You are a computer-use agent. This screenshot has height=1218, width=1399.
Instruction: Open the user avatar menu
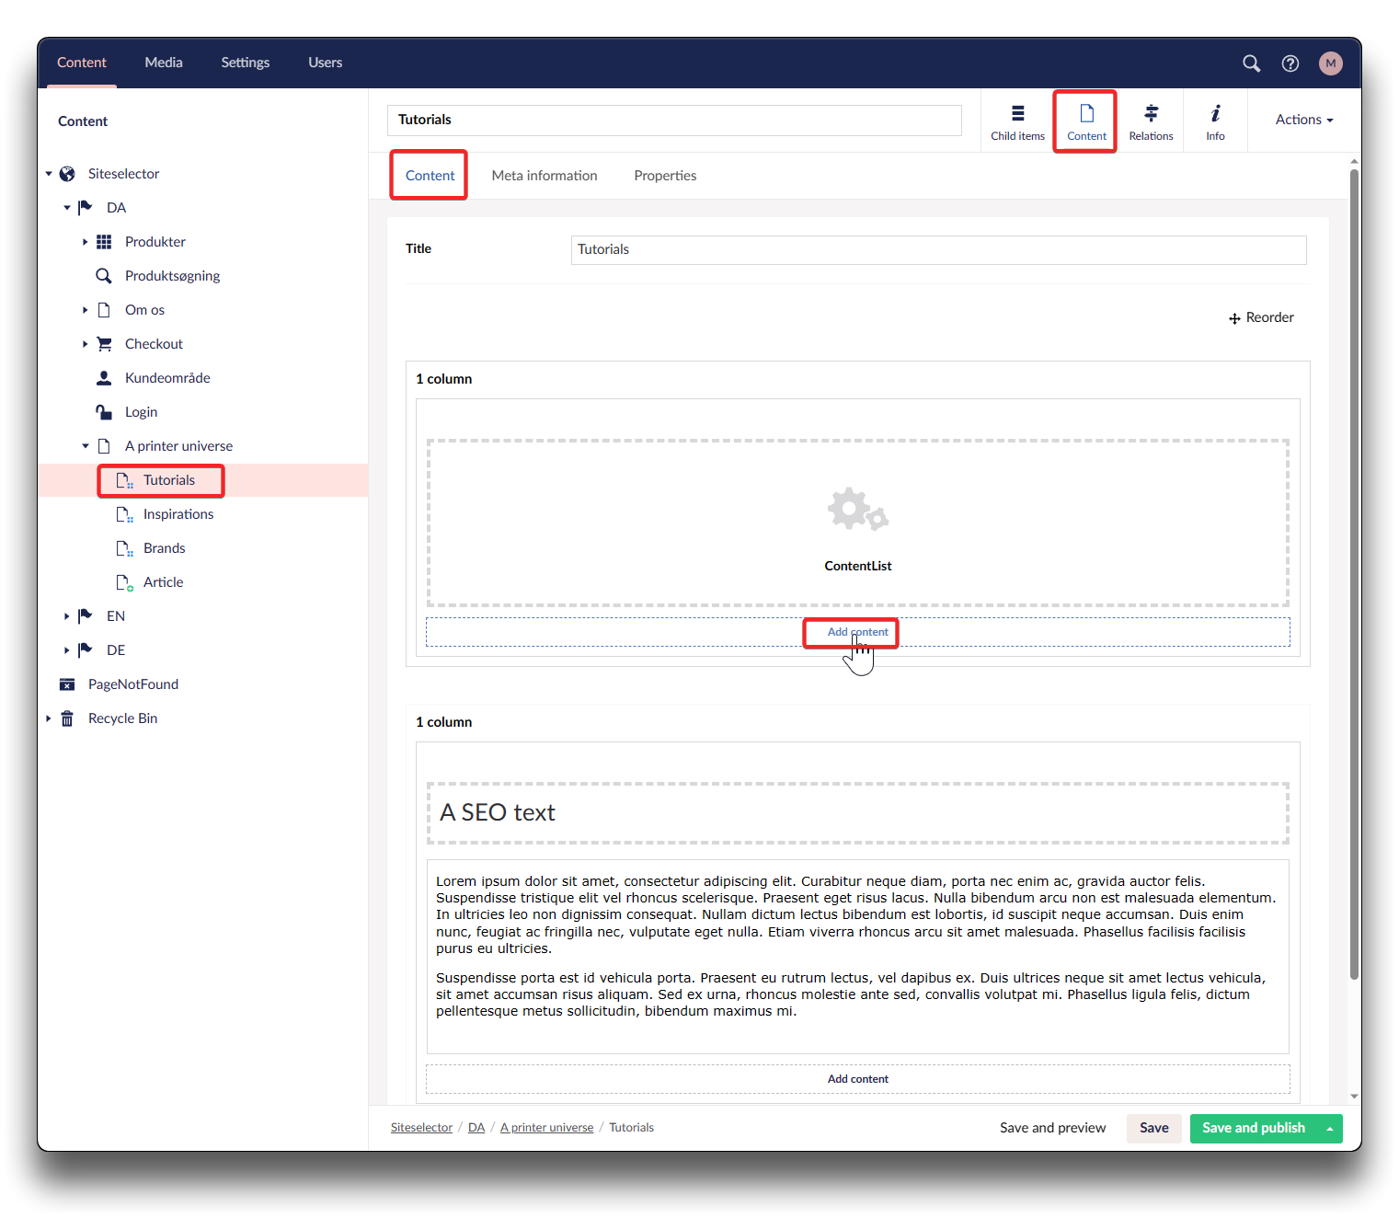[x=1330, y=63]
